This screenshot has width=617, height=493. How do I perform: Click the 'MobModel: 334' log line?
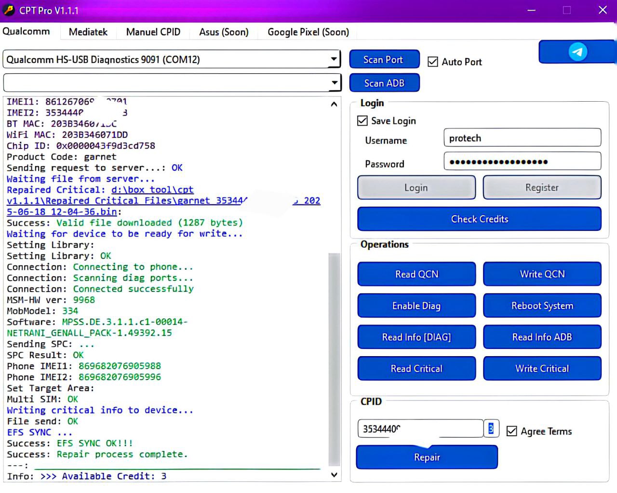pos(42,311)
